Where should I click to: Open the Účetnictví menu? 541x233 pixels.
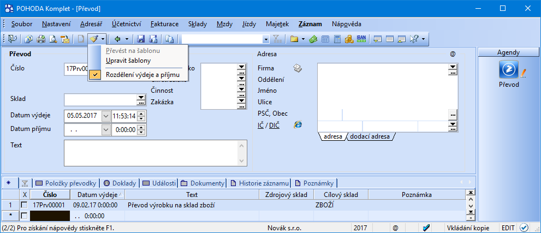pos(126,24)
